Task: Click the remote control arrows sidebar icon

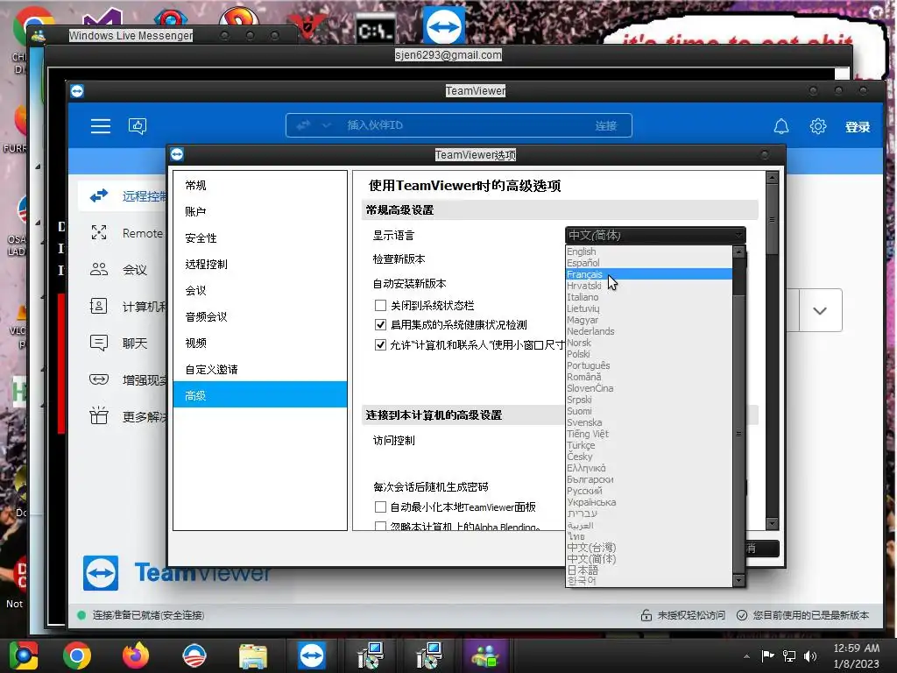Action: coord(99,195)
